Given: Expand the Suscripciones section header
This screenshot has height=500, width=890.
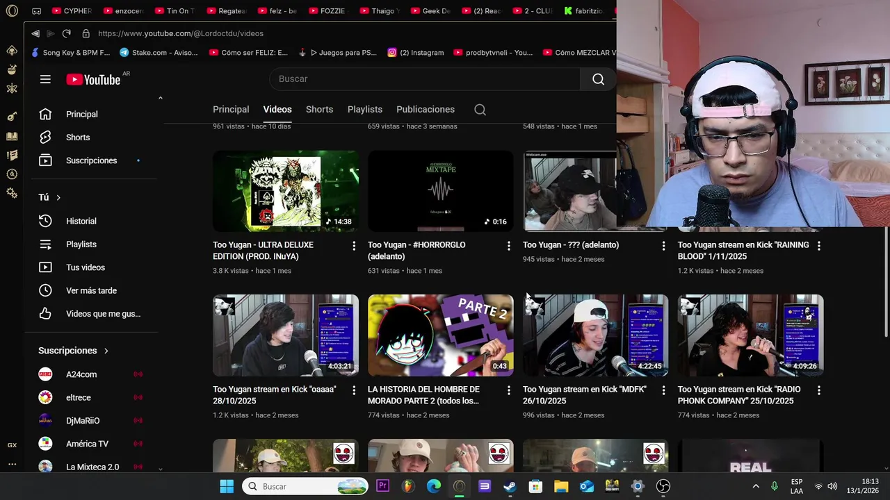Looking at the screenshot, I should (73, 351).
